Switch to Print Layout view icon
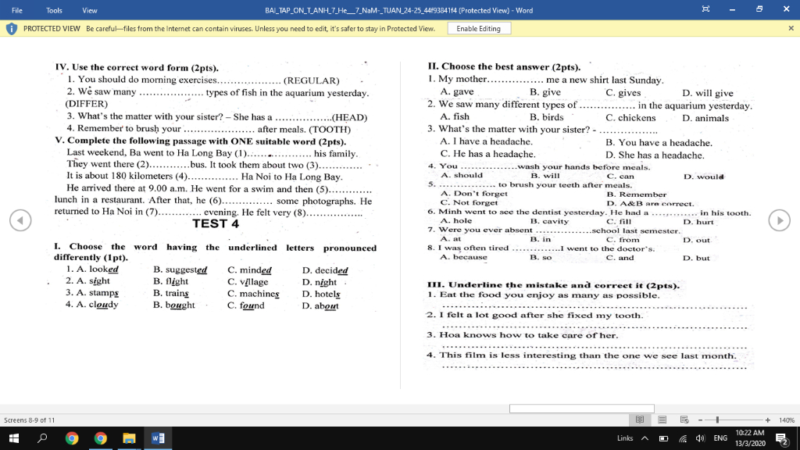Screen dimensions: 800x450 [x=662, y=420]
